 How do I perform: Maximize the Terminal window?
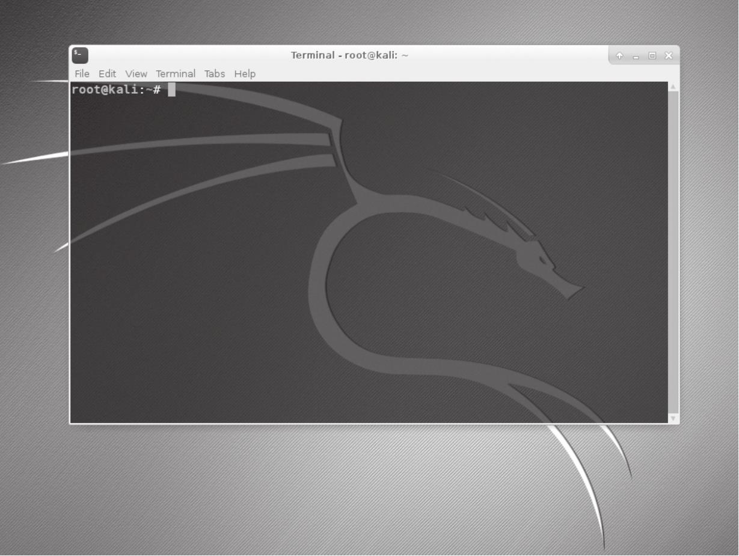[x=652, y=56]
